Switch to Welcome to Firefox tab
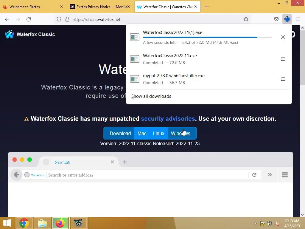 (33, 7)
